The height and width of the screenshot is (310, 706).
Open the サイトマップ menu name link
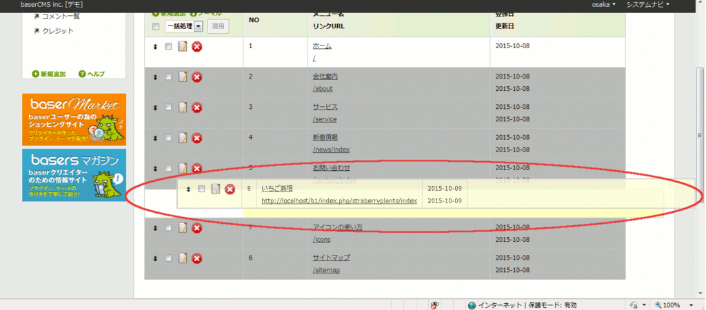coord(332,258)
